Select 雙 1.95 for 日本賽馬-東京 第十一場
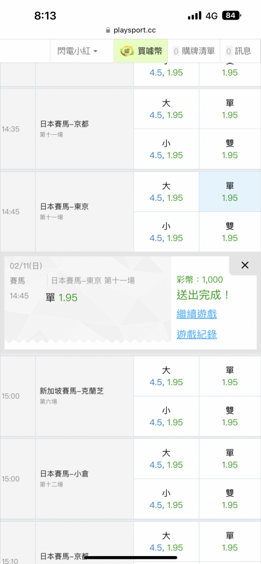Screen dimensions: 261x564 pyautogui.click(x=229, y=232)
